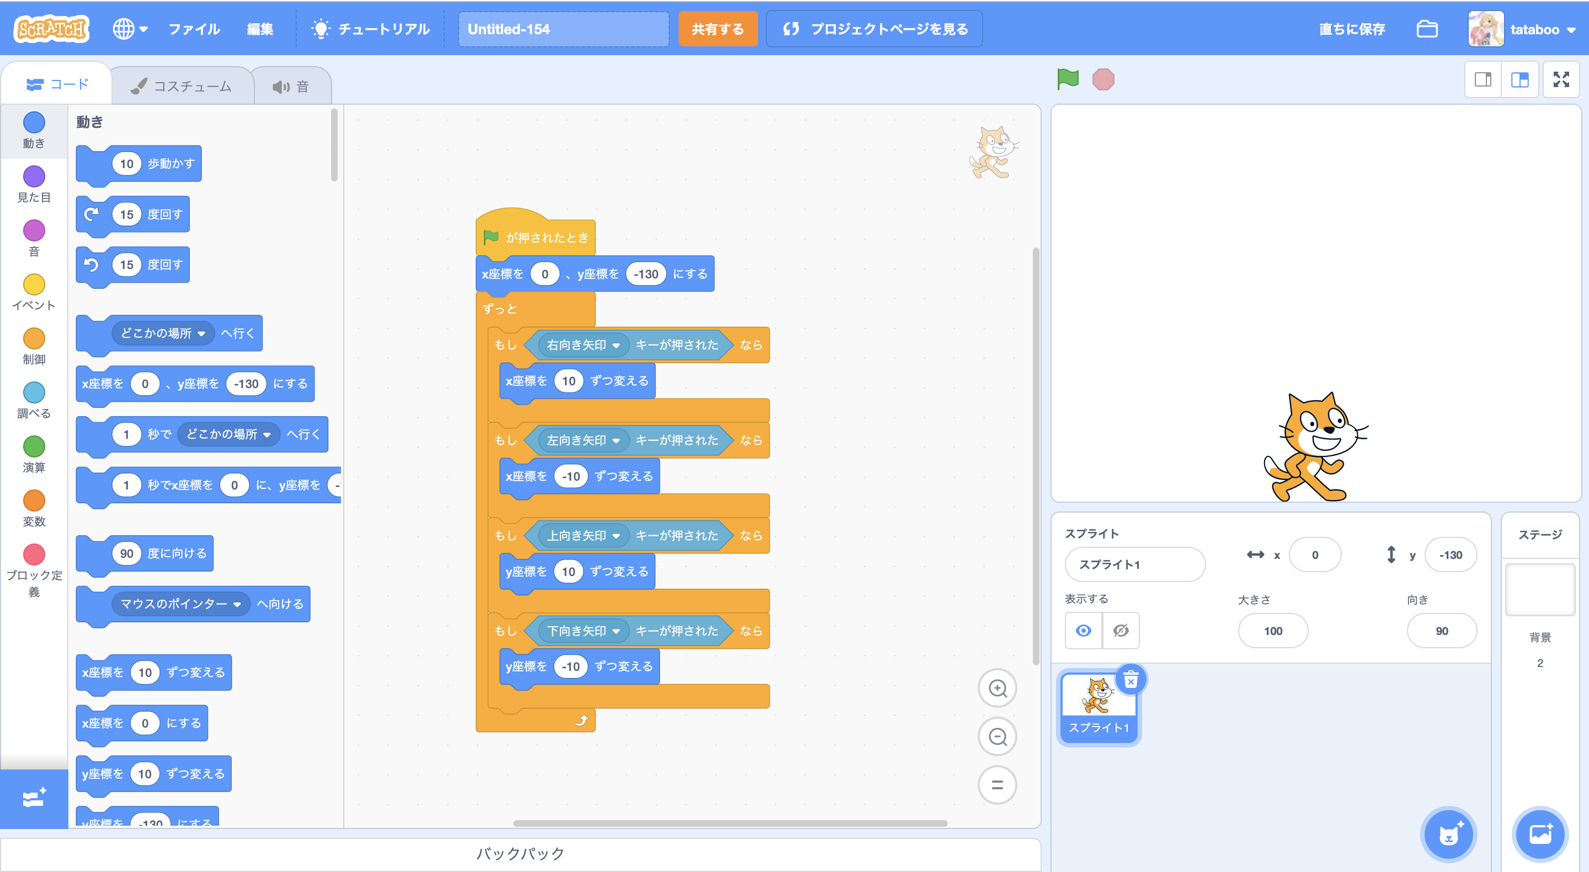Enter full screen stage mode
This screenshot has height=872, width=1589.
[1561, 79]
